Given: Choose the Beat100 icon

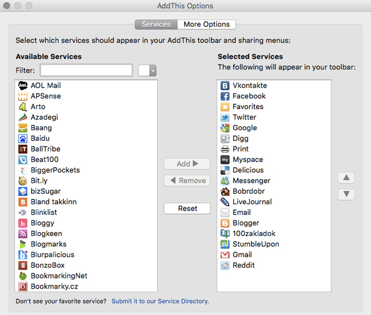Looking at the screenshot, I should pos(23,160).
